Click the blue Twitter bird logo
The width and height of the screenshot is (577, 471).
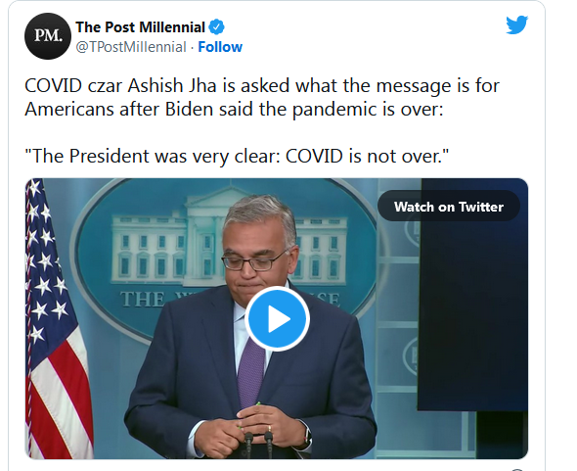[x=516, y=24]
